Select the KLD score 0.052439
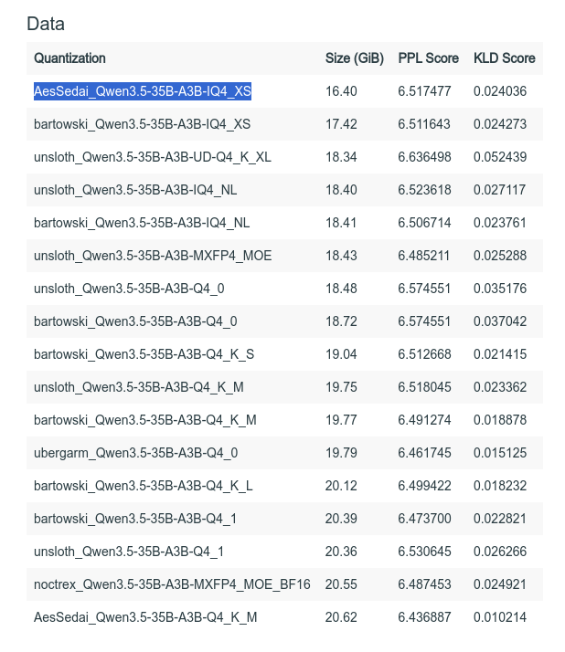 click(x=499, y=157)
